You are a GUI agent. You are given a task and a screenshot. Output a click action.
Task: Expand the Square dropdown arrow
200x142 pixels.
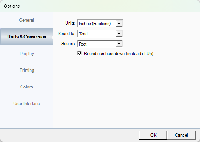tap(119, 44)
